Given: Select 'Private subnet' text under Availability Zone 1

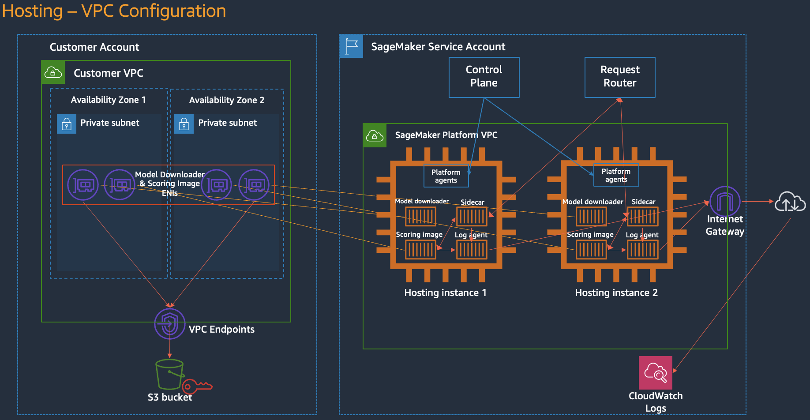Looking at the screenshot, I should pos(110,123).
